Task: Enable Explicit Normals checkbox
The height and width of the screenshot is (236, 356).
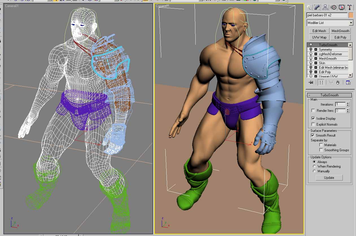Action: click(x=313, y=124)
